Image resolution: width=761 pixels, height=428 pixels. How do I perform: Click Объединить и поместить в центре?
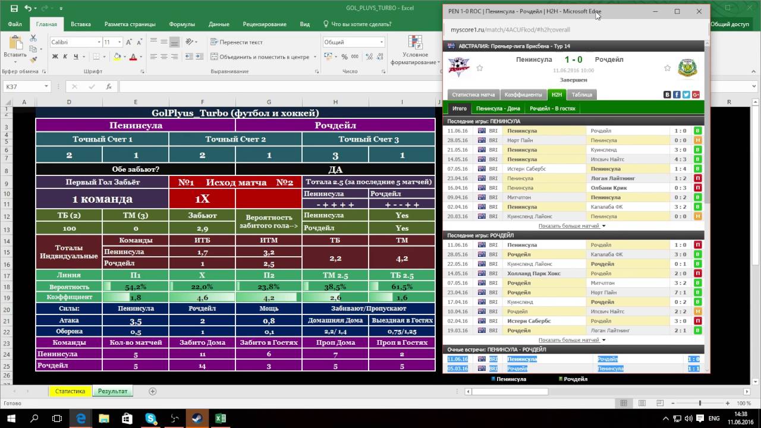[x=260, y=57]
